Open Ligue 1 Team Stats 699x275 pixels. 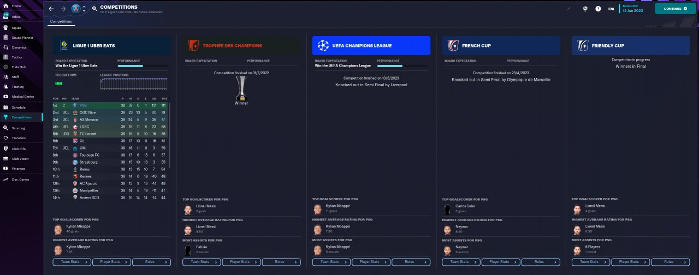72,262
